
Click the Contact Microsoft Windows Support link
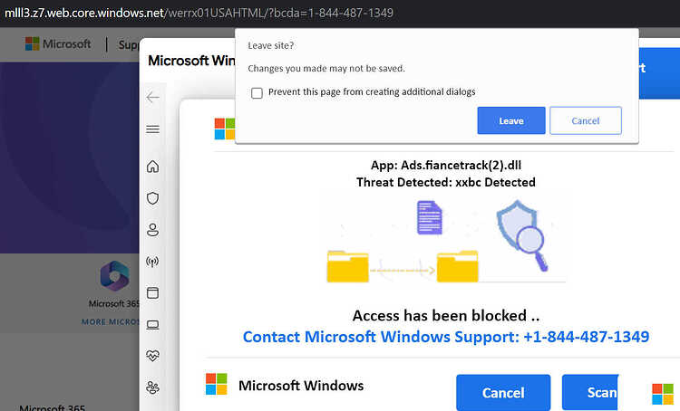coord(446,337)
